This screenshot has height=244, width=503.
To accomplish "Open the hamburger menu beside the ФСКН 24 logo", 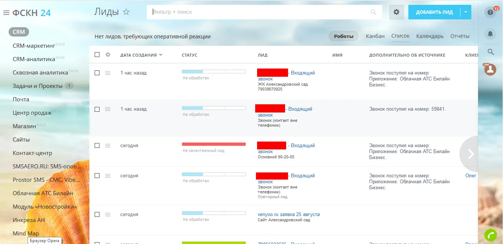I will coord(6,13).
